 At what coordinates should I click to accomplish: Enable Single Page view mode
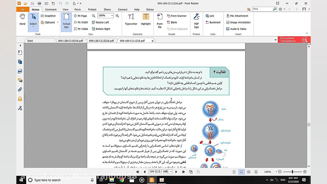[x=234, y=172]
